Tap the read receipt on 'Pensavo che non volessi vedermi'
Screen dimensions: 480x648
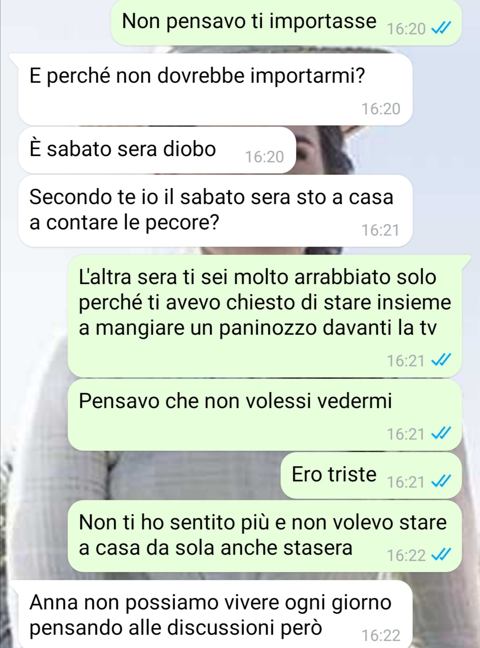[441, 433]
